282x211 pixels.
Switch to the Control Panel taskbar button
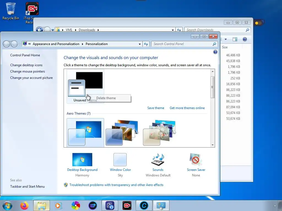pos(161,206)
